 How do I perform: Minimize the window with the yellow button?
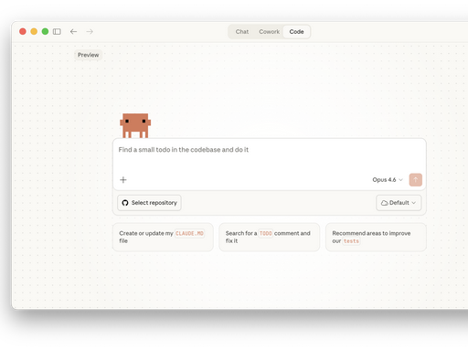pyautogui.click(x=34, y=31)
